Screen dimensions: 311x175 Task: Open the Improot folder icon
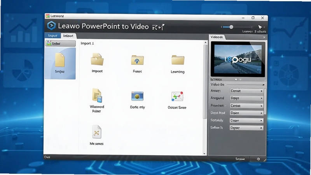point(97,59)
